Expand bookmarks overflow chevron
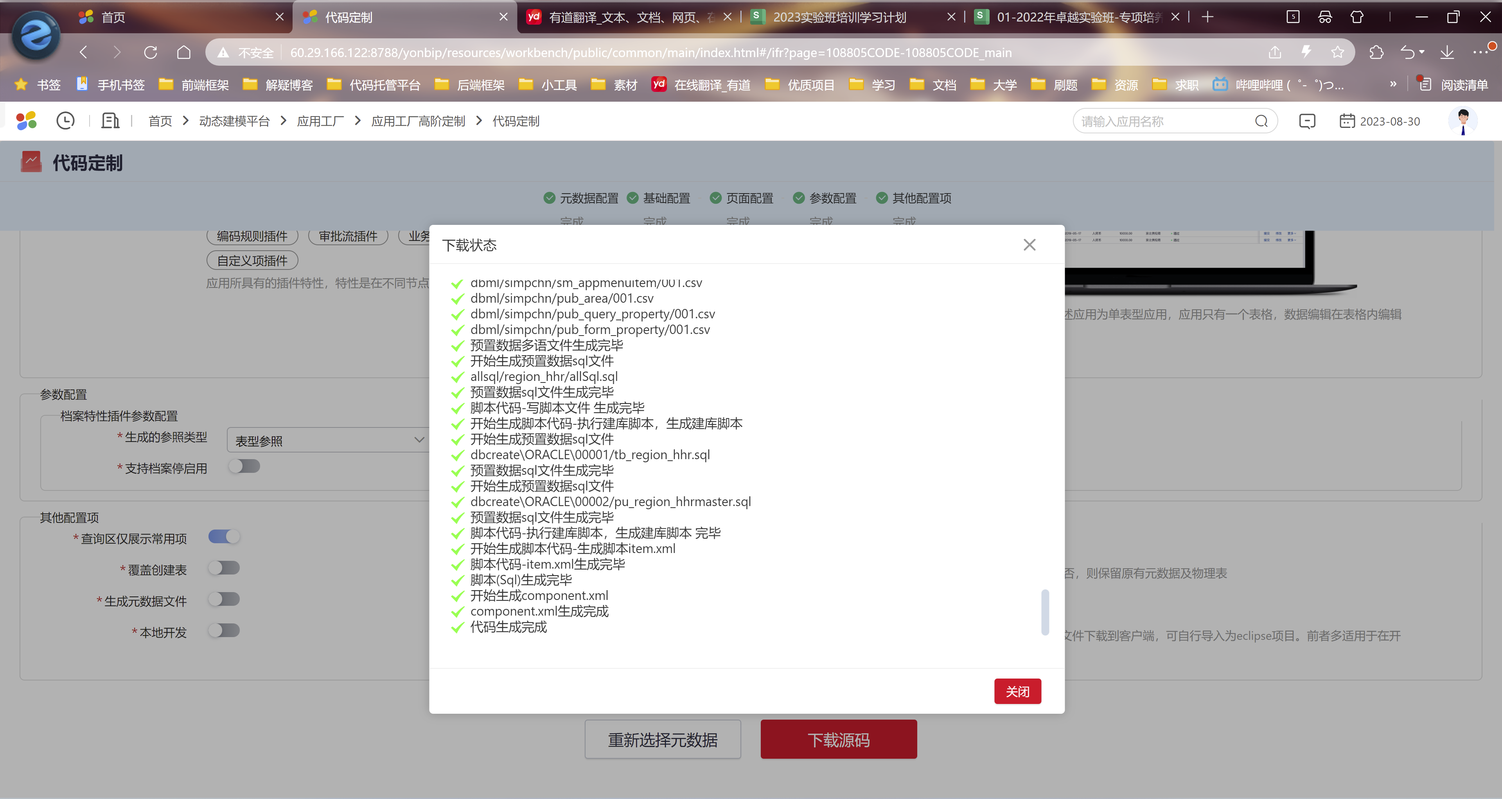The height and width of the screenshot is (799, 1502). pyautogui.click(x=1393, y=84)
